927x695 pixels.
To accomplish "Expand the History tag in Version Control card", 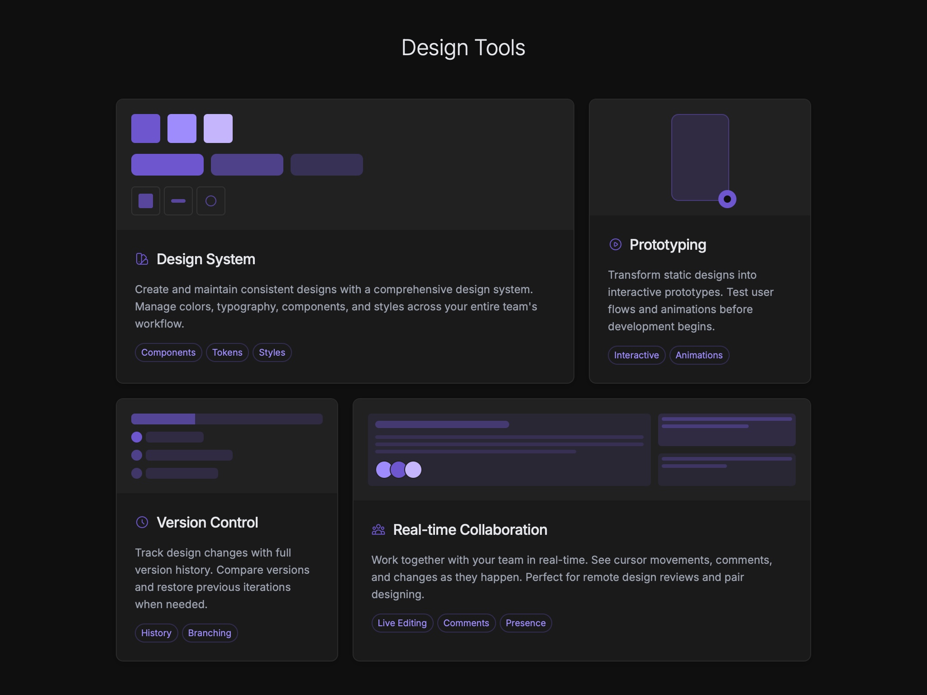I will pos(156,633).
